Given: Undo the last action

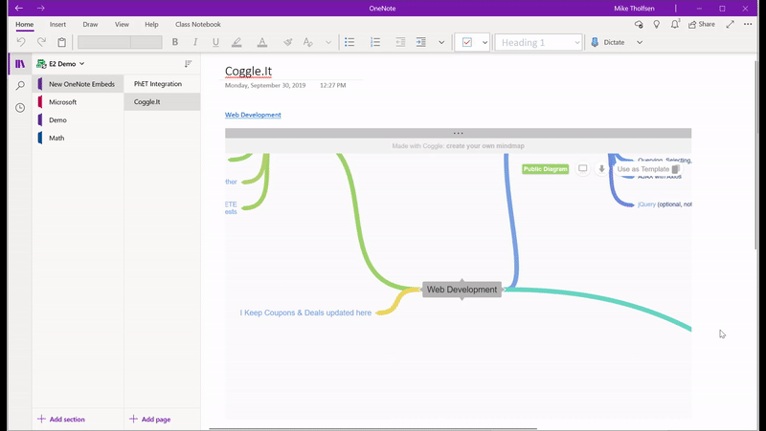Looking at the screenshot, I should pos(21,42).
